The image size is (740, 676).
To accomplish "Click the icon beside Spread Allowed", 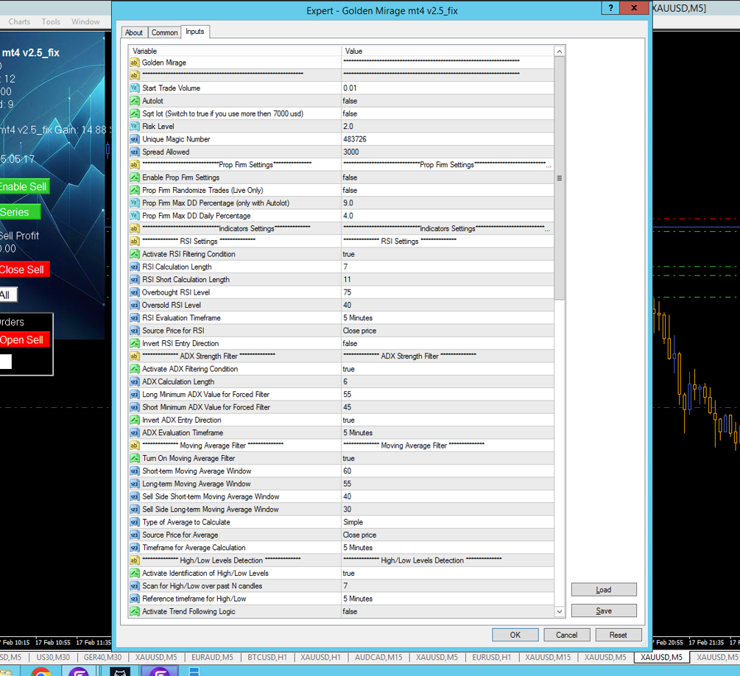I will tap(135, 152).
